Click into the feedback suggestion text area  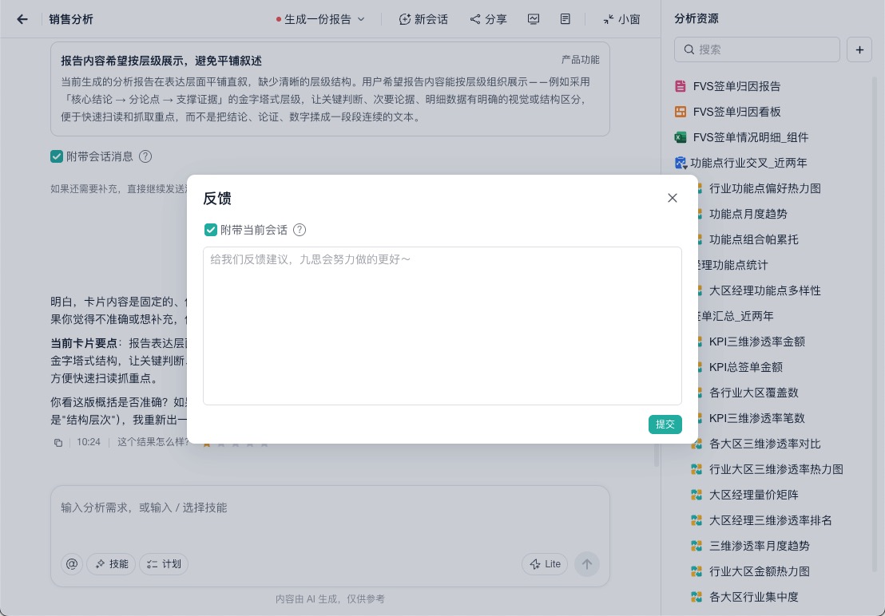point(442,326)
